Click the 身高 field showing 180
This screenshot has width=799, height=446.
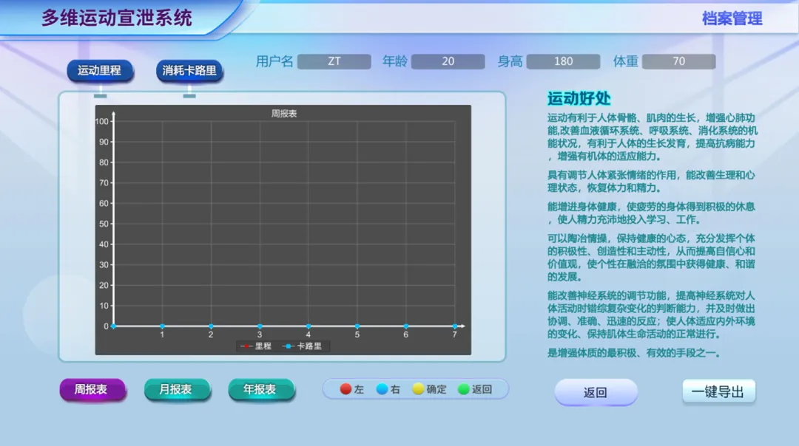tap(563, 61)
